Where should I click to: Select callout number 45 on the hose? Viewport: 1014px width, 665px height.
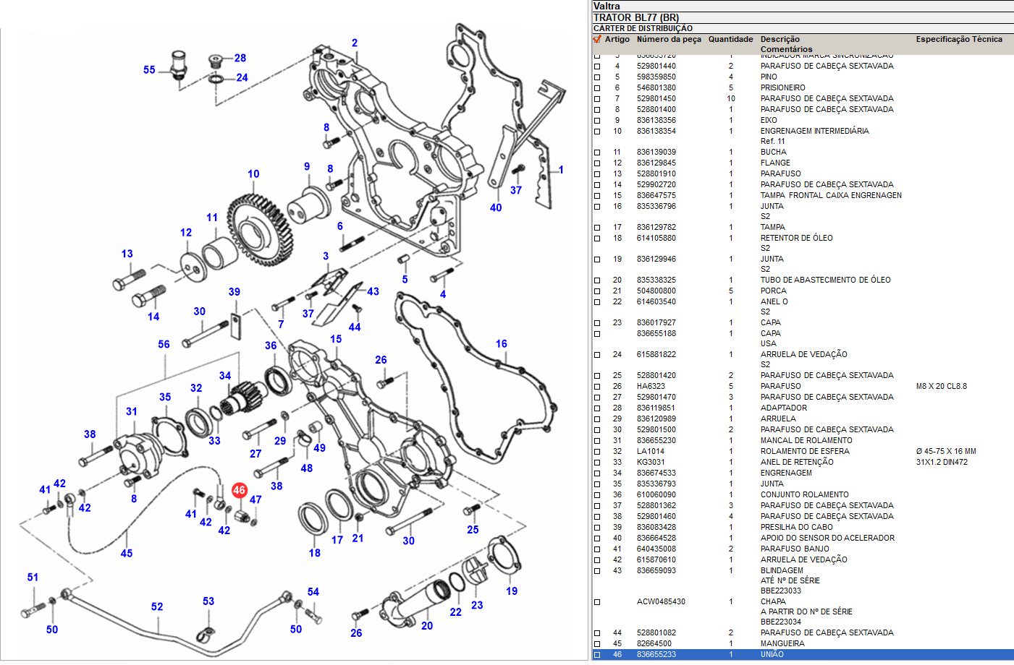(127, 553)
